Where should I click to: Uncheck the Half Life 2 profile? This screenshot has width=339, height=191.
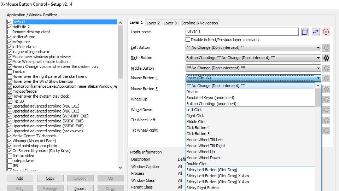click(x=10, y=27)
